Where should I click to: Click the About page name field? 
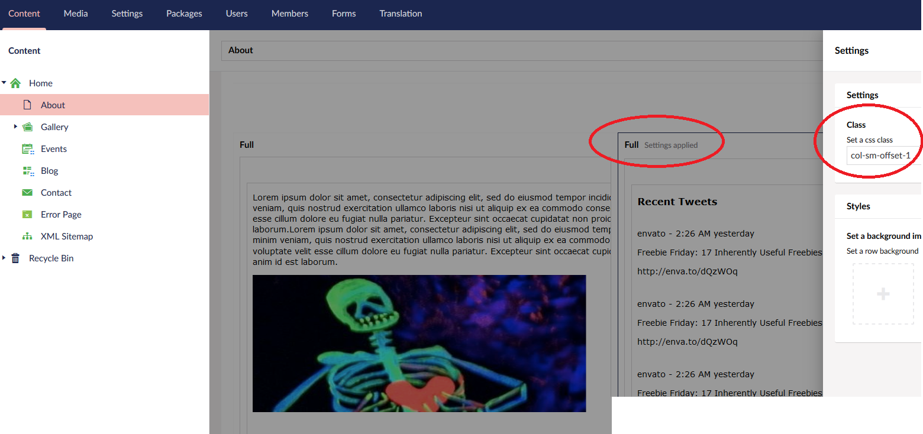(521, 50)
